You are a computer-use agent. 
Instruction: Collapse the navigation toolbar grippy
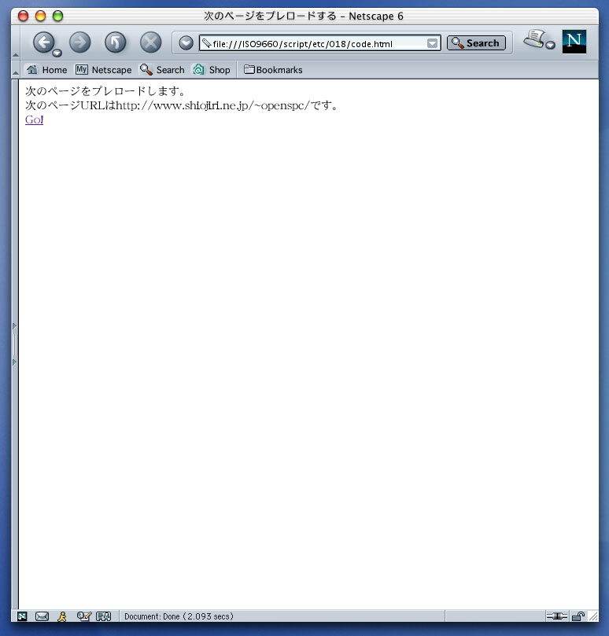[16, 42]
